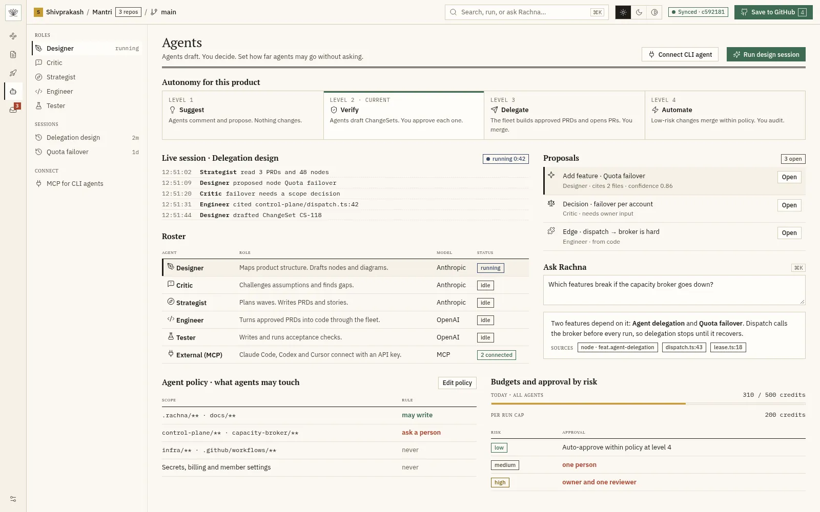
Task: Open the graph nodes view in left rail
Action: 13,36
